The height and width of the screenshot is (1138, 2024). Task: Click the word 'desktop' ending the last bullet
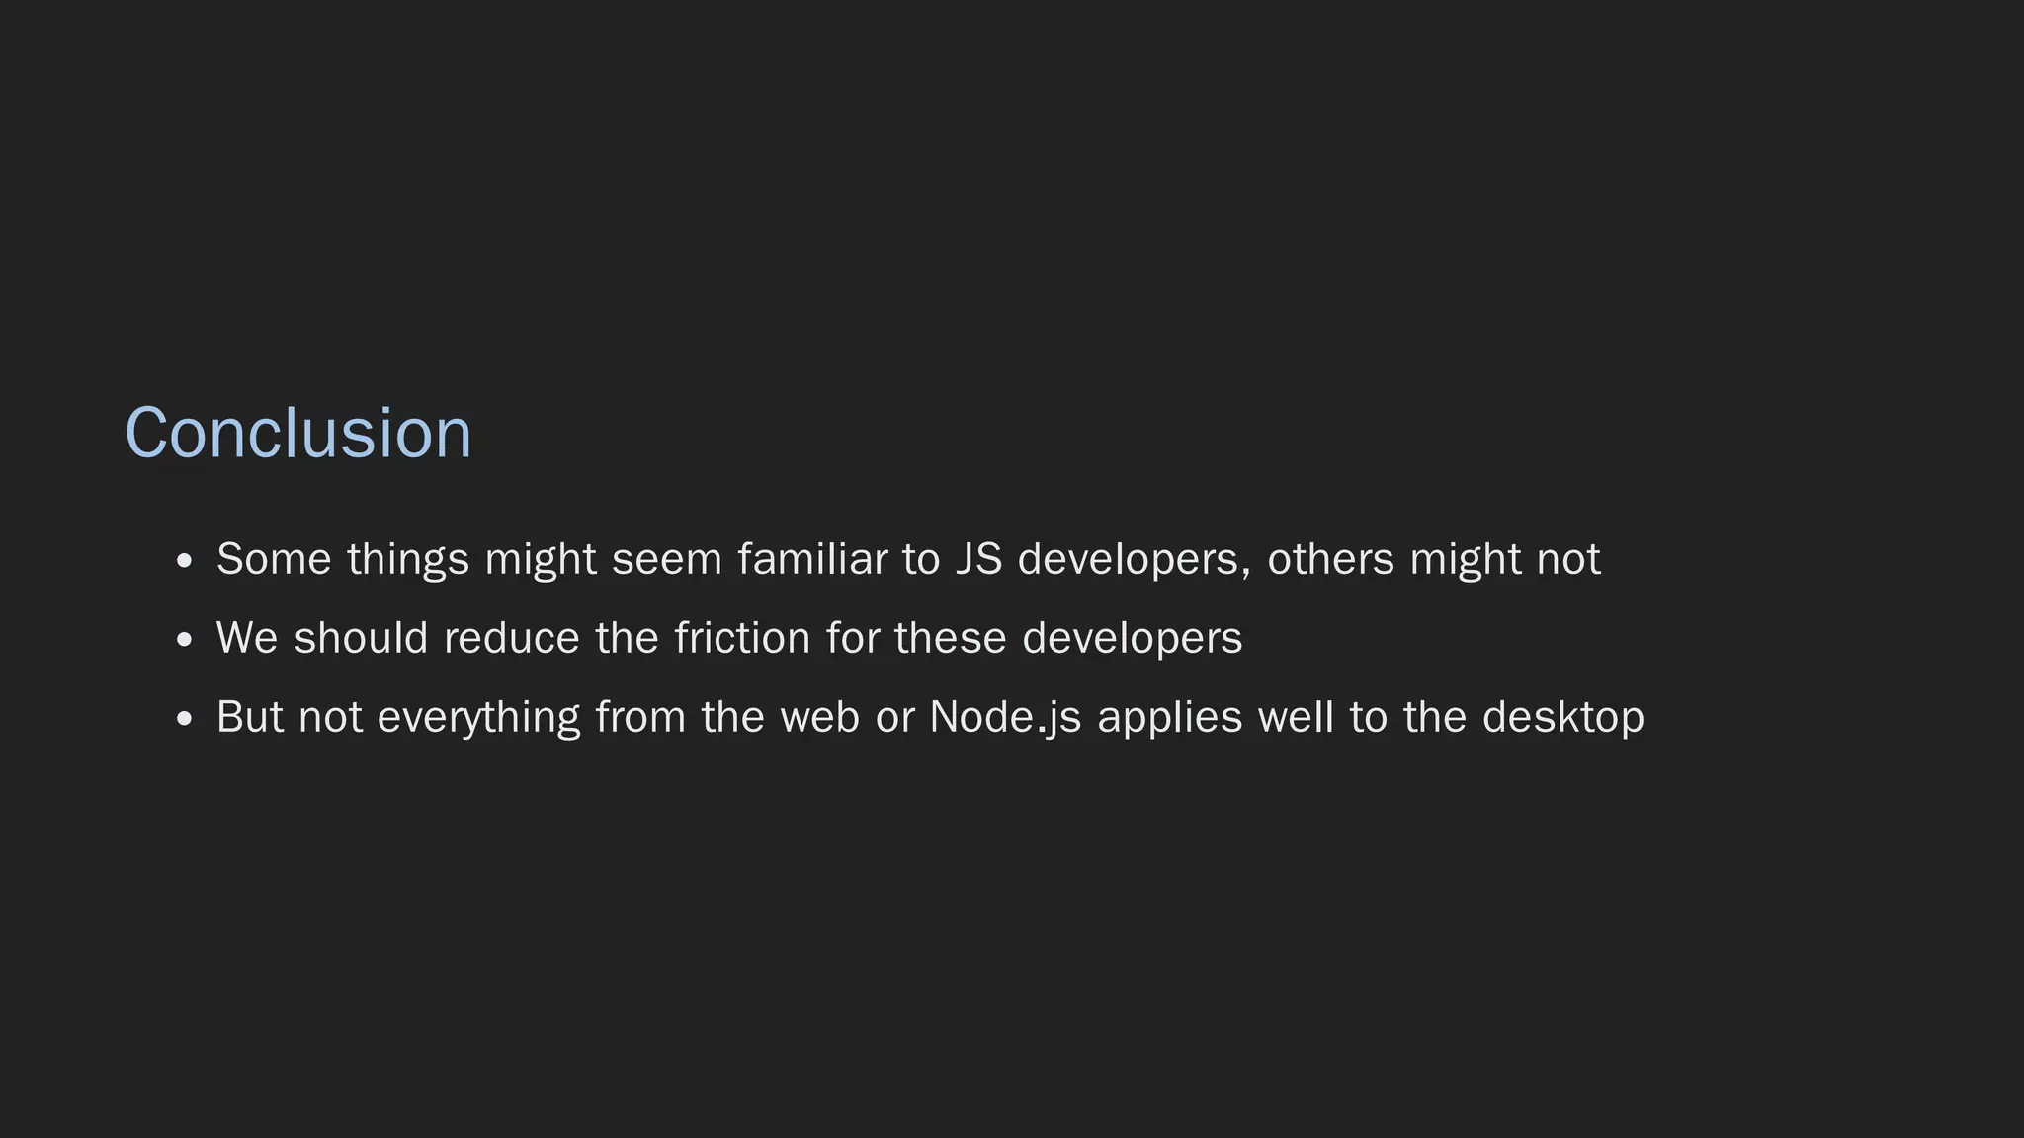coord(1563,719)
